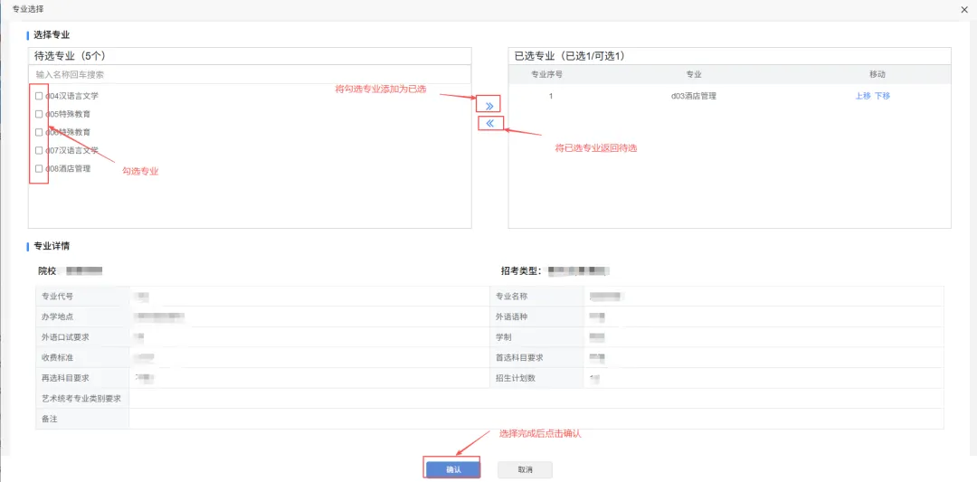977x482 pixels.
Task: Click the 学制 label cell
Action: [536, 337]
